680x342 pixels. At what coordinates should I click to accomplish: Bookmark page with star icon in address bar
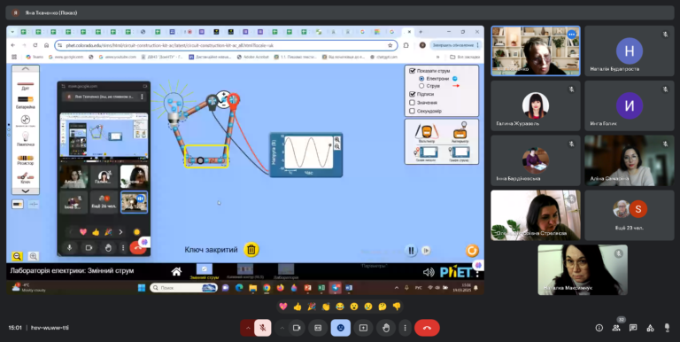click(390, 45)
